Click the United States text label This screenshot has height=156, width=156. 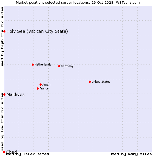pos(101,82)
